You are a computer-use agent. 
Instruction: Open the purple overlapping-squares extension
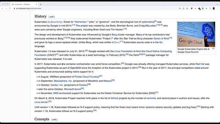(x=199, y=9)
